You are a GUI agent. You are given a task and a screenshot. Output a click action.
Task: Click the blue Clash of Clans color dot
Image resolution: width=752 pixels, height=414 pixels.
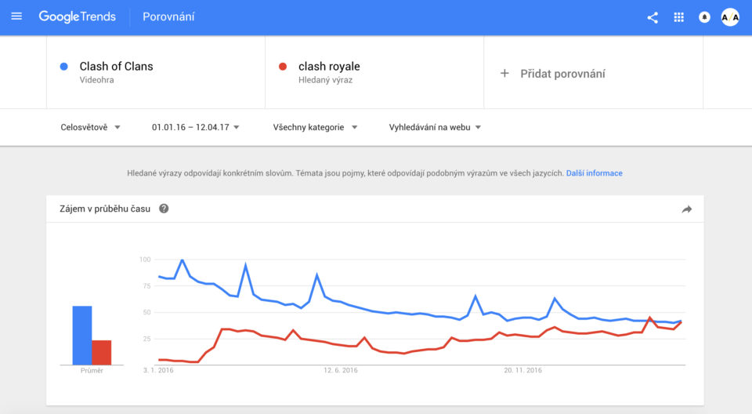(63, 67)
